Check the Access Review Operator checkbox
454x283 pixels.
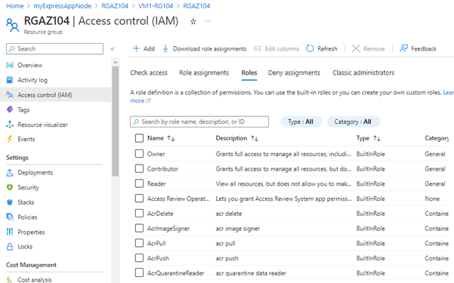point(139,198)
